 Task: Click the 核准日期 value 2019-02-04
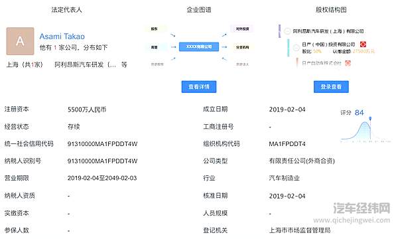click(287, 196)
